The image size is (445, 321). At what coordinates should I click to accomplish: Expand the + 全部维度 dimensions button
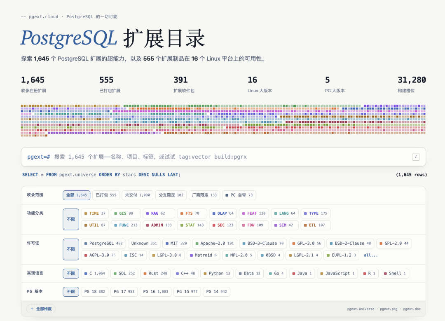(x=41, y=309)
